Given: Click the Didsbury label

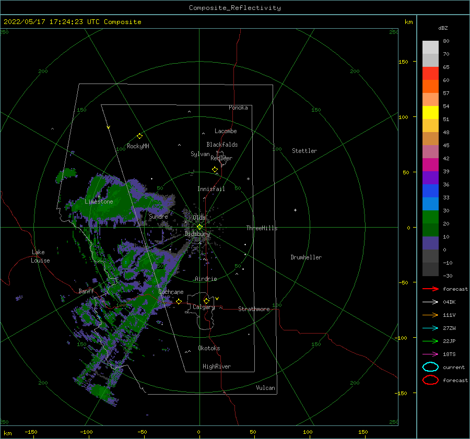Looking at the screenshot, I should click(x=197, y=234).
